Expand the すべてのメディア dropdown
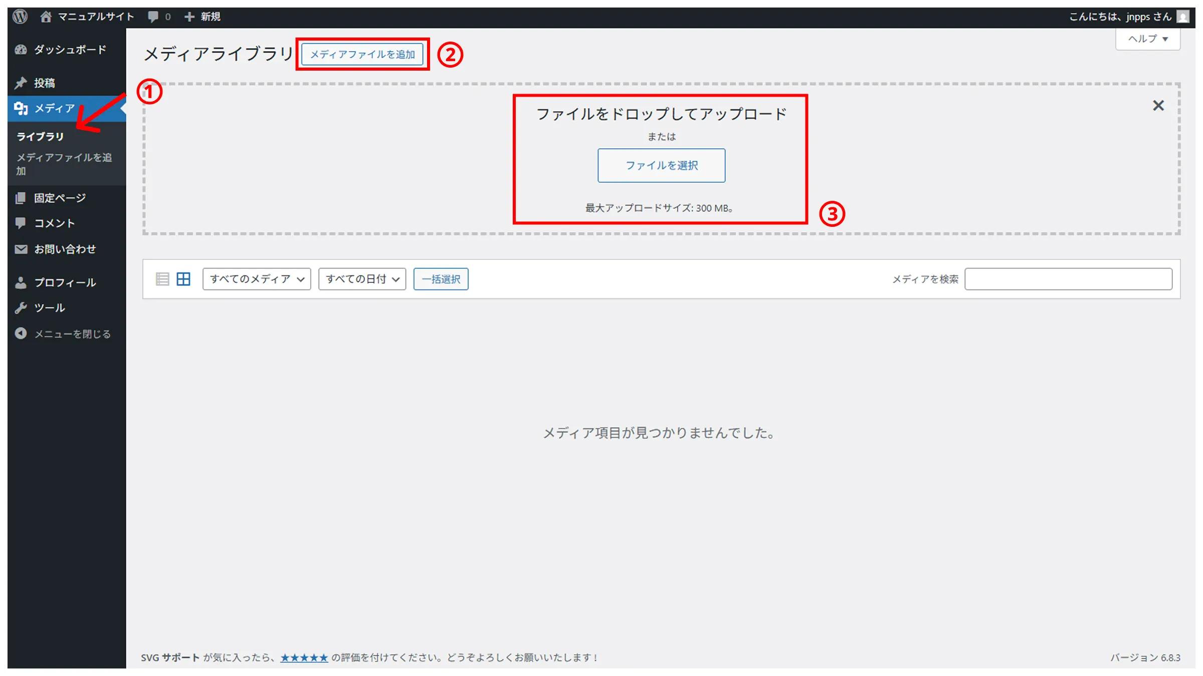Viewport: 1203px width, 676px height. point(257,279)
